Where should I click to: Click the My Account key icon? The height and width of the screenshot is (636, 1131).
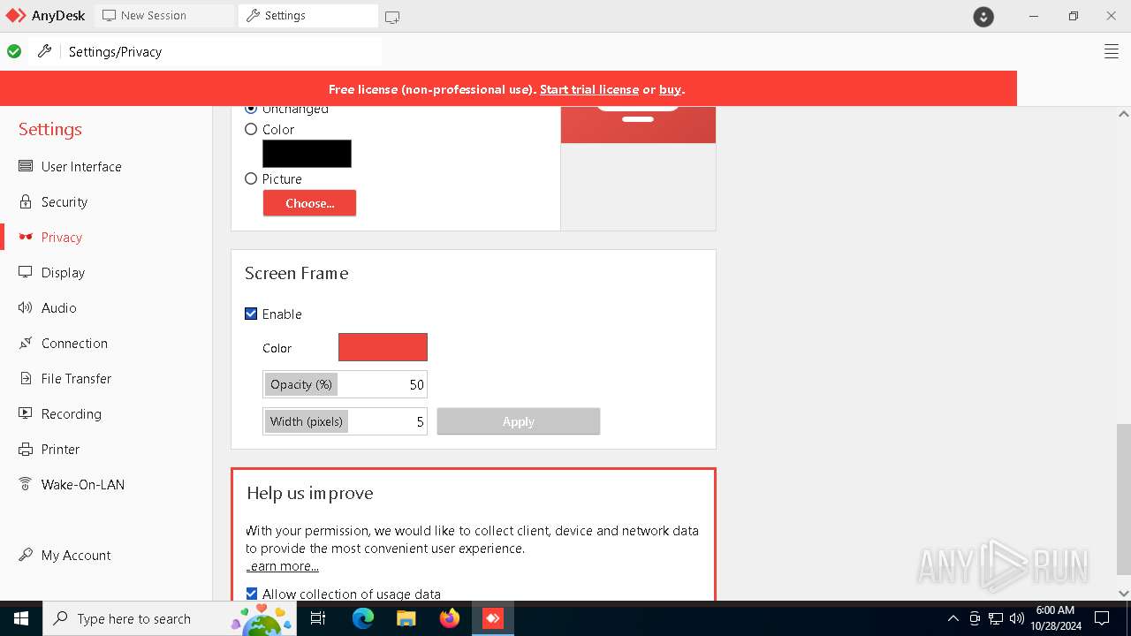(x=26, y=555)
